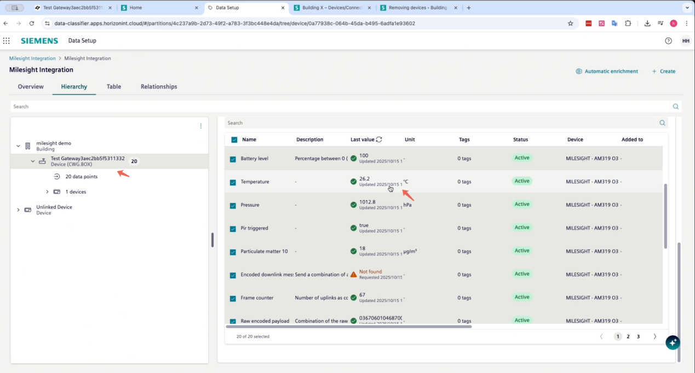Open the apps grid launcher icon
695x373 pixels.
[x=7, y=40]
